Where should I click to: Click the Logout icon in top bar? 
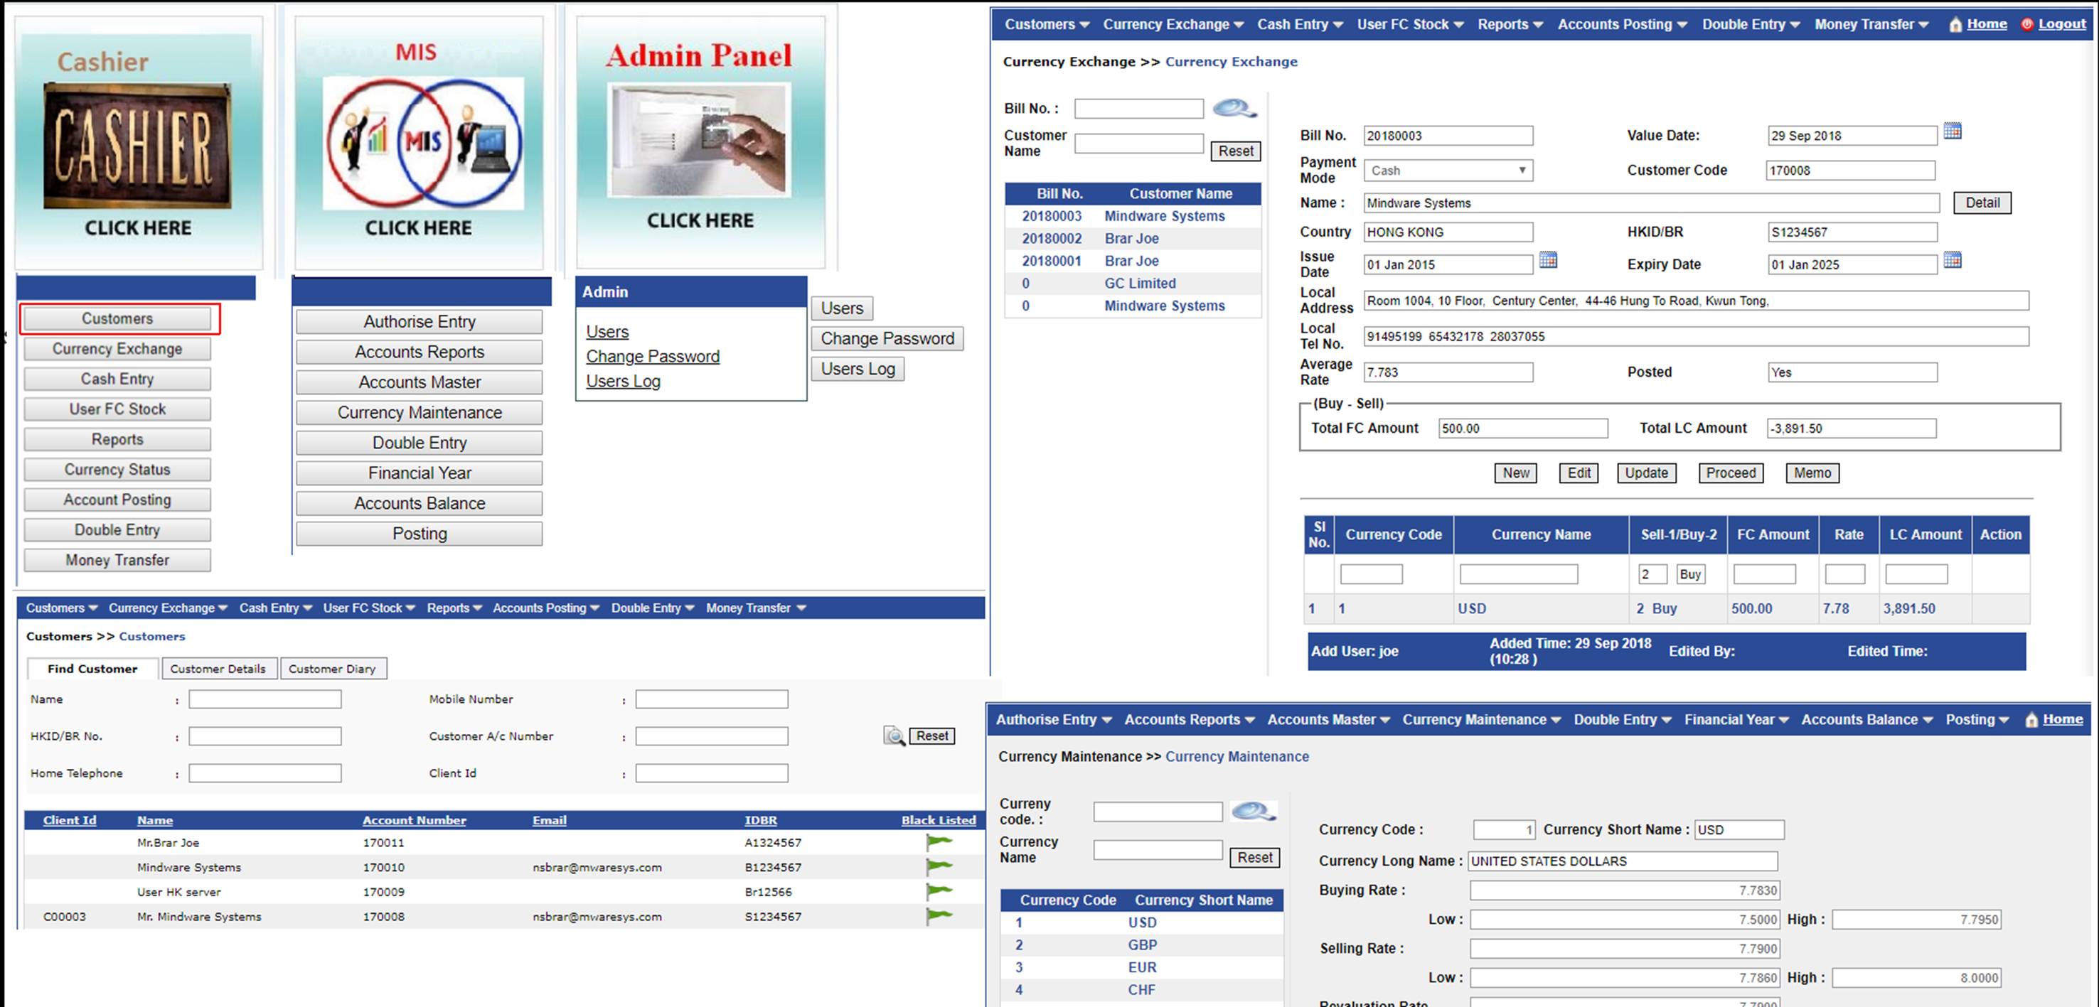click(x=2027, y=24)
